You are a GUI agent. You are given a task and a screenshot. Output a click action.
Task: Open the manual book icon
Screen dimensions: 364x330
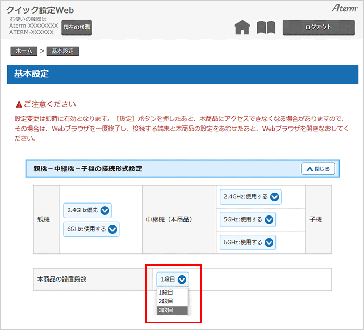pyautogui.click(x=266, y=28)
